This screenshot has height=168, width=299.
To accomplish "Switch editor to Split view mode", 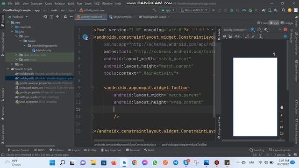I will (x=274, y=23).
